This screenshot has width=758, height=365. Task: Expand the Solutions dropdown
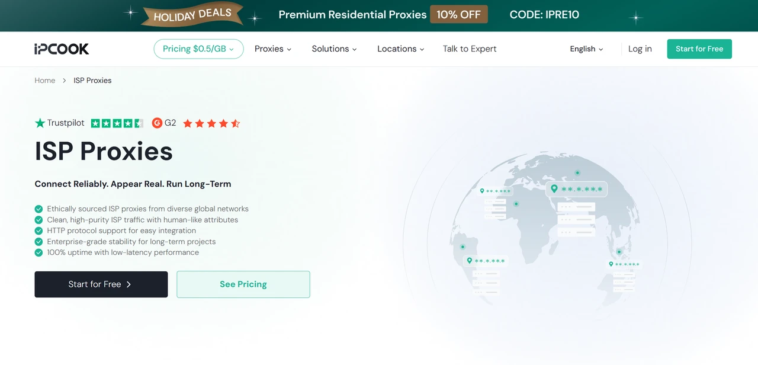pyautogui.click(x=334, y=49)
